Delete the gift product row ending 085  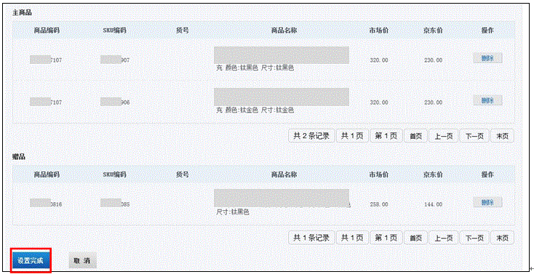(x=487, y=202)
